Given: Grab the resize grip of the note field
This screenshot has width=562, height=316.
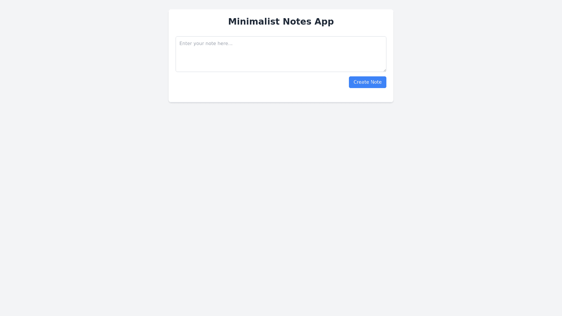Looking at the screenshot, I should tap(385, 70).
